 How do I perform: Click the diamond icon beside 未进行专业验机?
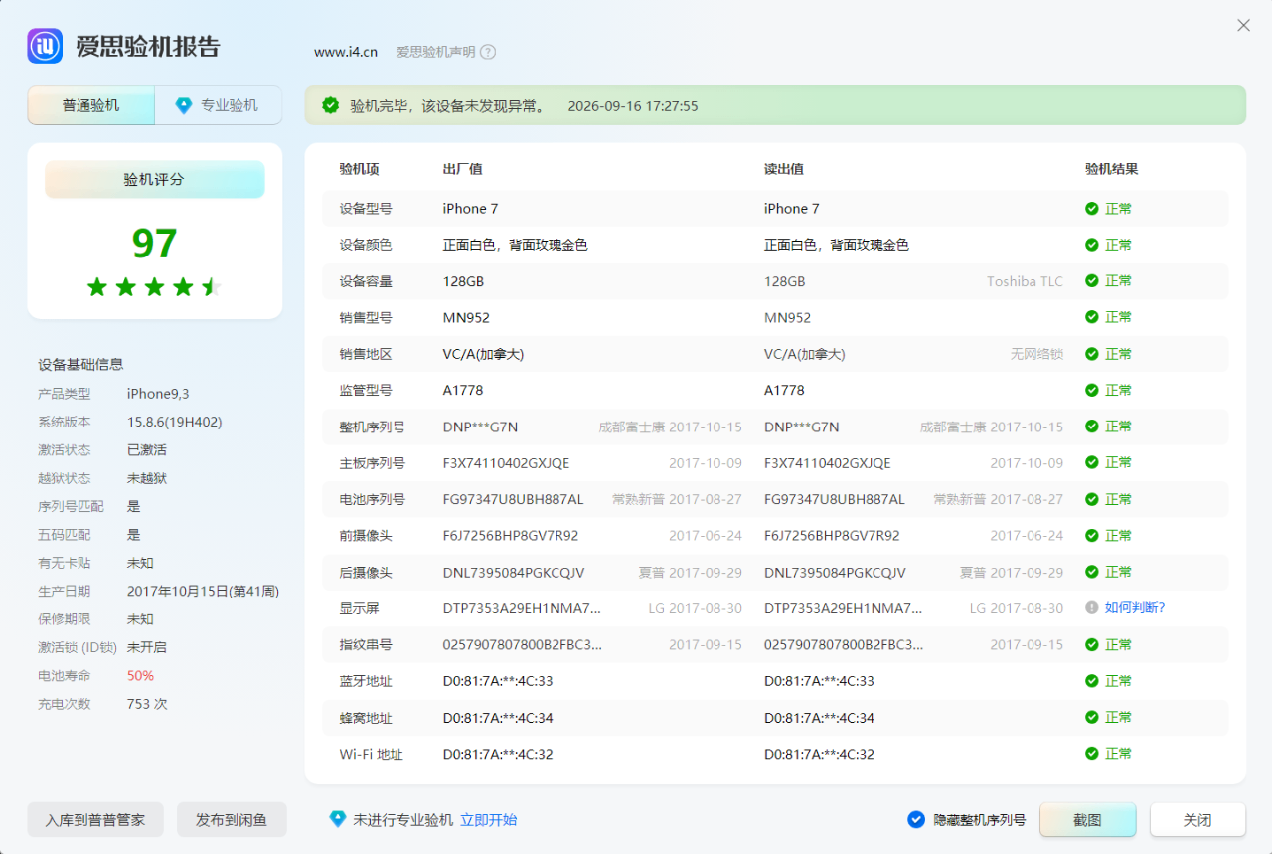coord(338,819)
